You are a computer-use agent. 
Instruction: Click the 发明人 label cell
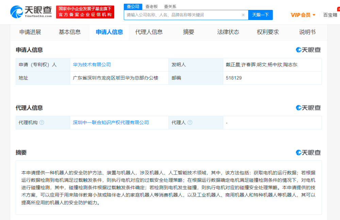196,65
